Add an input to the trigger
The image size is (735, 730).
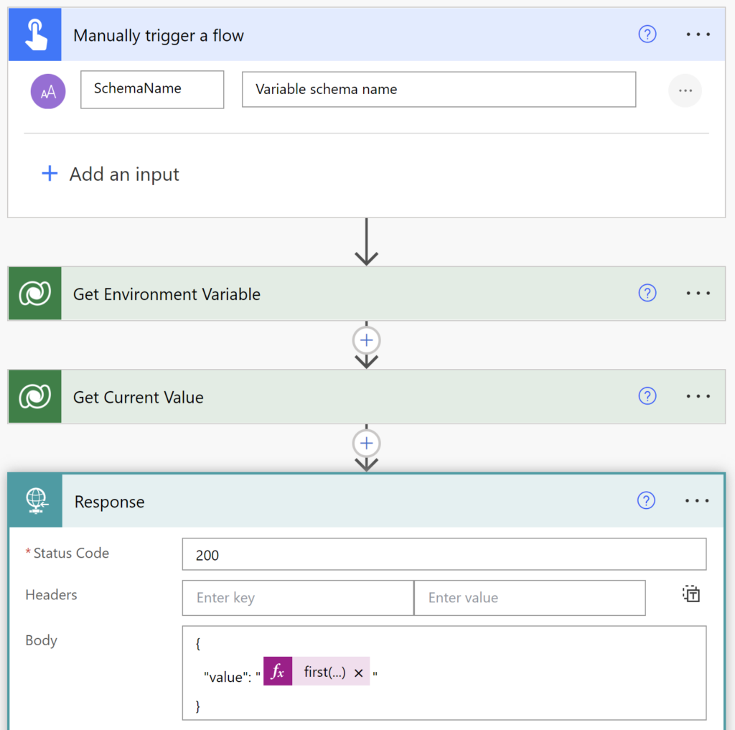click(x=111, y=174)
